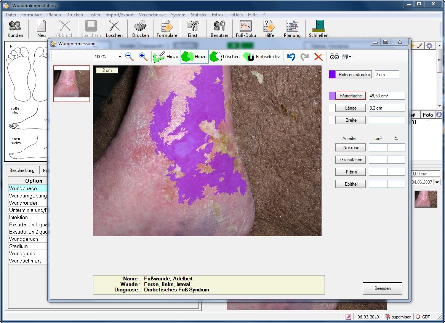
Task: Click the purple Referenzstrecke color swatch
Action: 332,75
